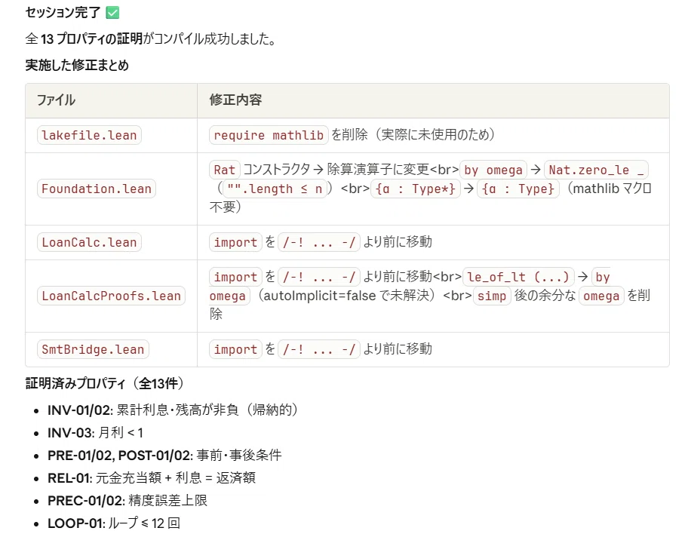
Task: Select the lakefile.lean code label
Action: (90, 135)
